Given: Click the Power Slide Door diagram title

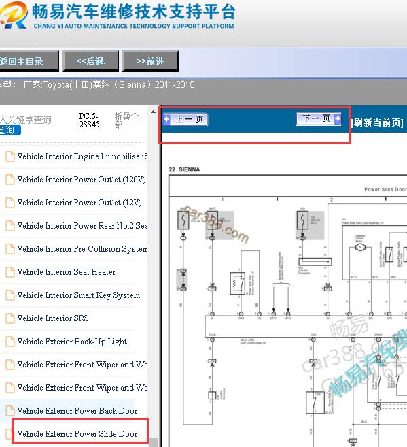Looking at the screenshot, I should tap(385, 189).
